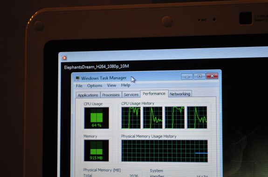Open the View menu

(111, 85)
